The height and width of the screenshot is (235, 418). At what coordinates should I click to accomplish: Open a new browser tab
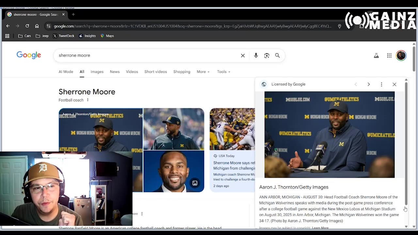73,14
